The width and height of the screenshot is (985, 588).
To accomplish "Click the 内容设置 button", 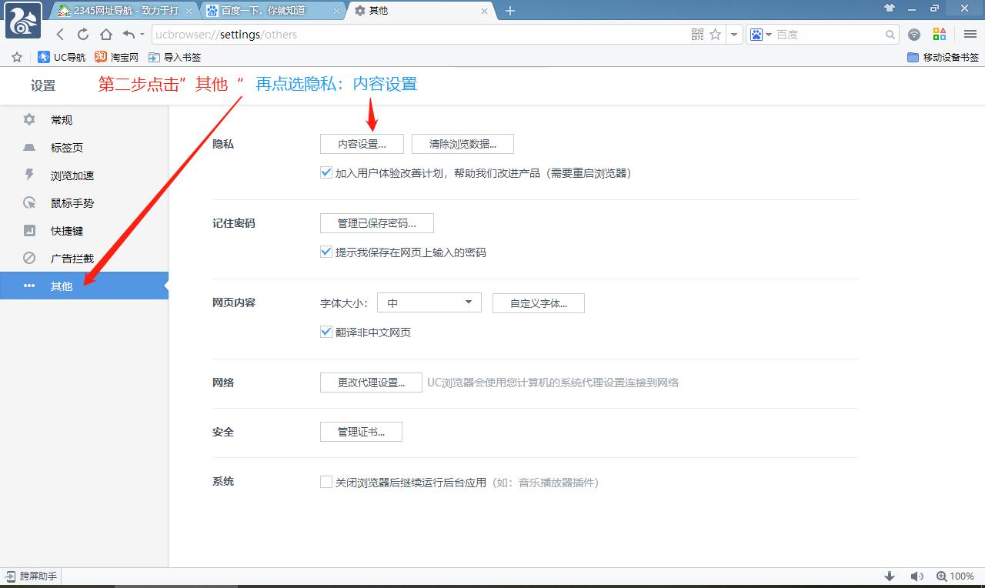I will 362,143.
